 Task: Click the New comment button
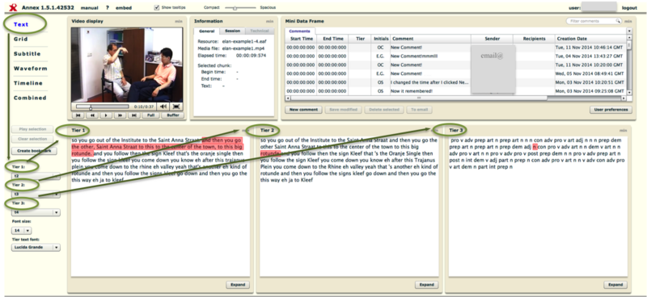[x=304, y=110]
